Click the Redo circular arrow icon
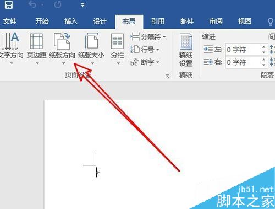This screenshot has height=209, width=275. tap(58, 4)
